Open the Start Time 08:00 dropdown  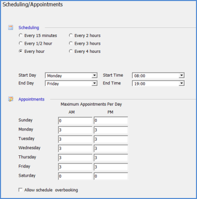click(x=158, y=76)
